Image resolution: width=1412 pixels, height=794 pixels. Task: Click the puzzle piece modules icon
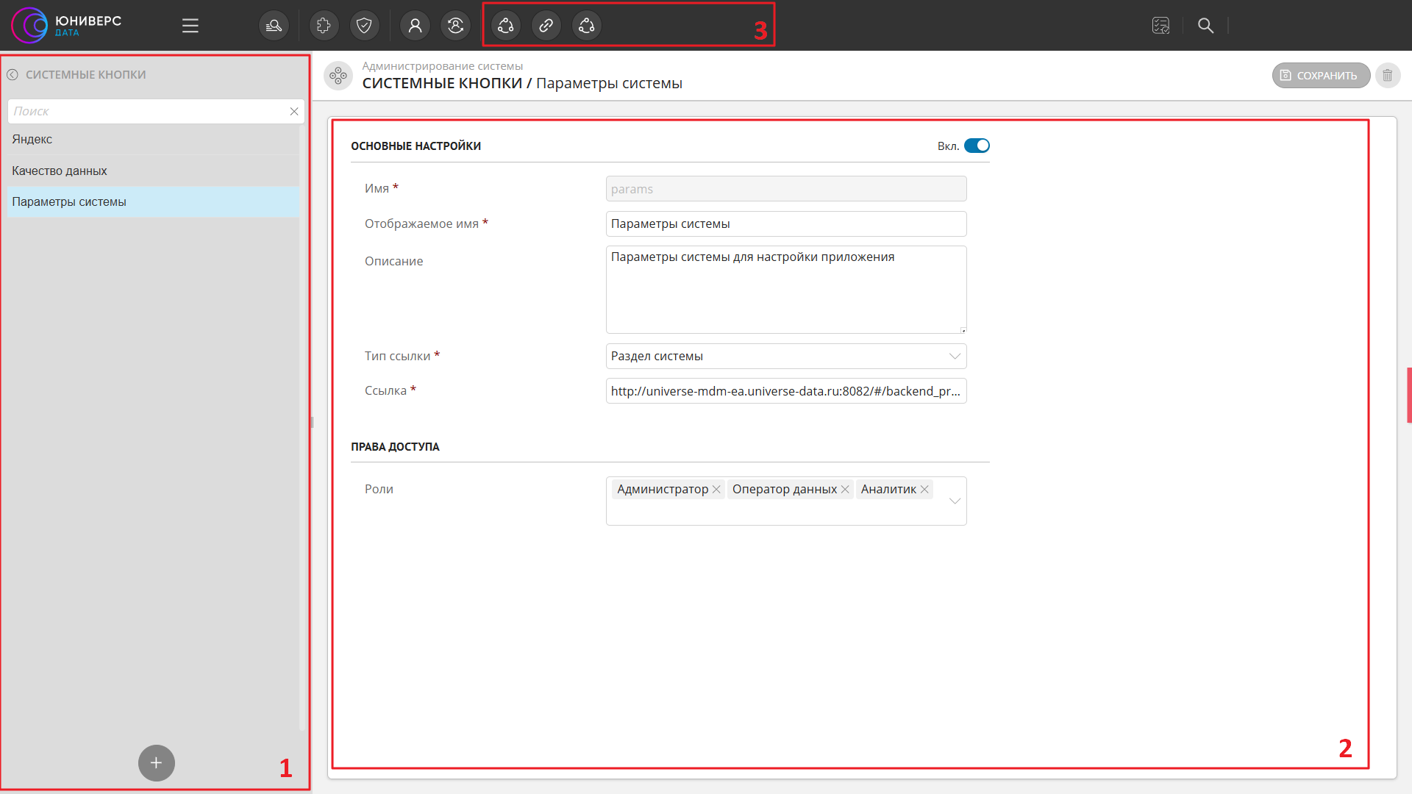(324, 26)
